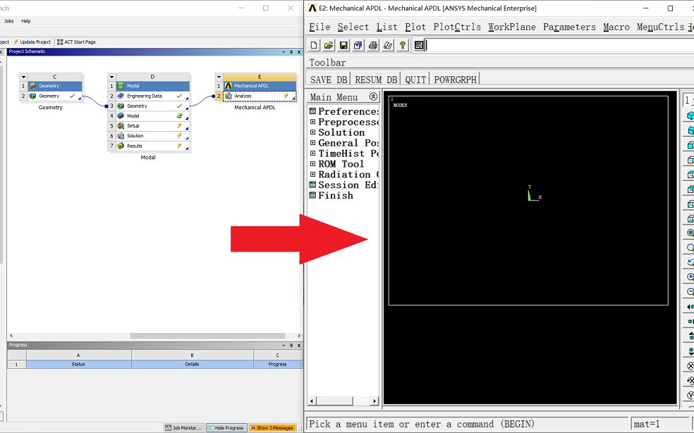The image size is (694, 433).
Task: Click the Pan-Zoom-Rotate cube toolbar icon
Action: tap(358, 45)
